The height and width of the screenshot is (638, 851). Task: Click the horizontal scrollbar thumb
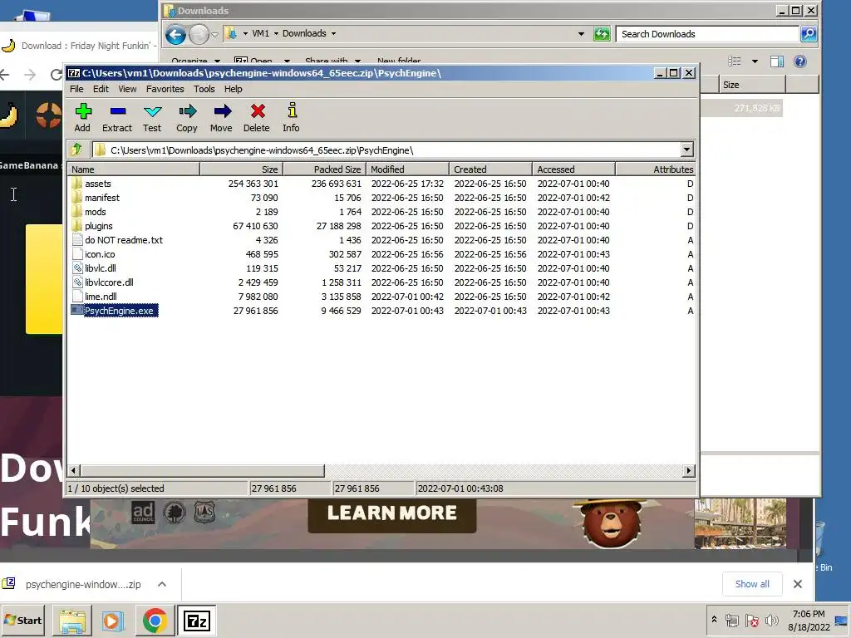[203, 471]
